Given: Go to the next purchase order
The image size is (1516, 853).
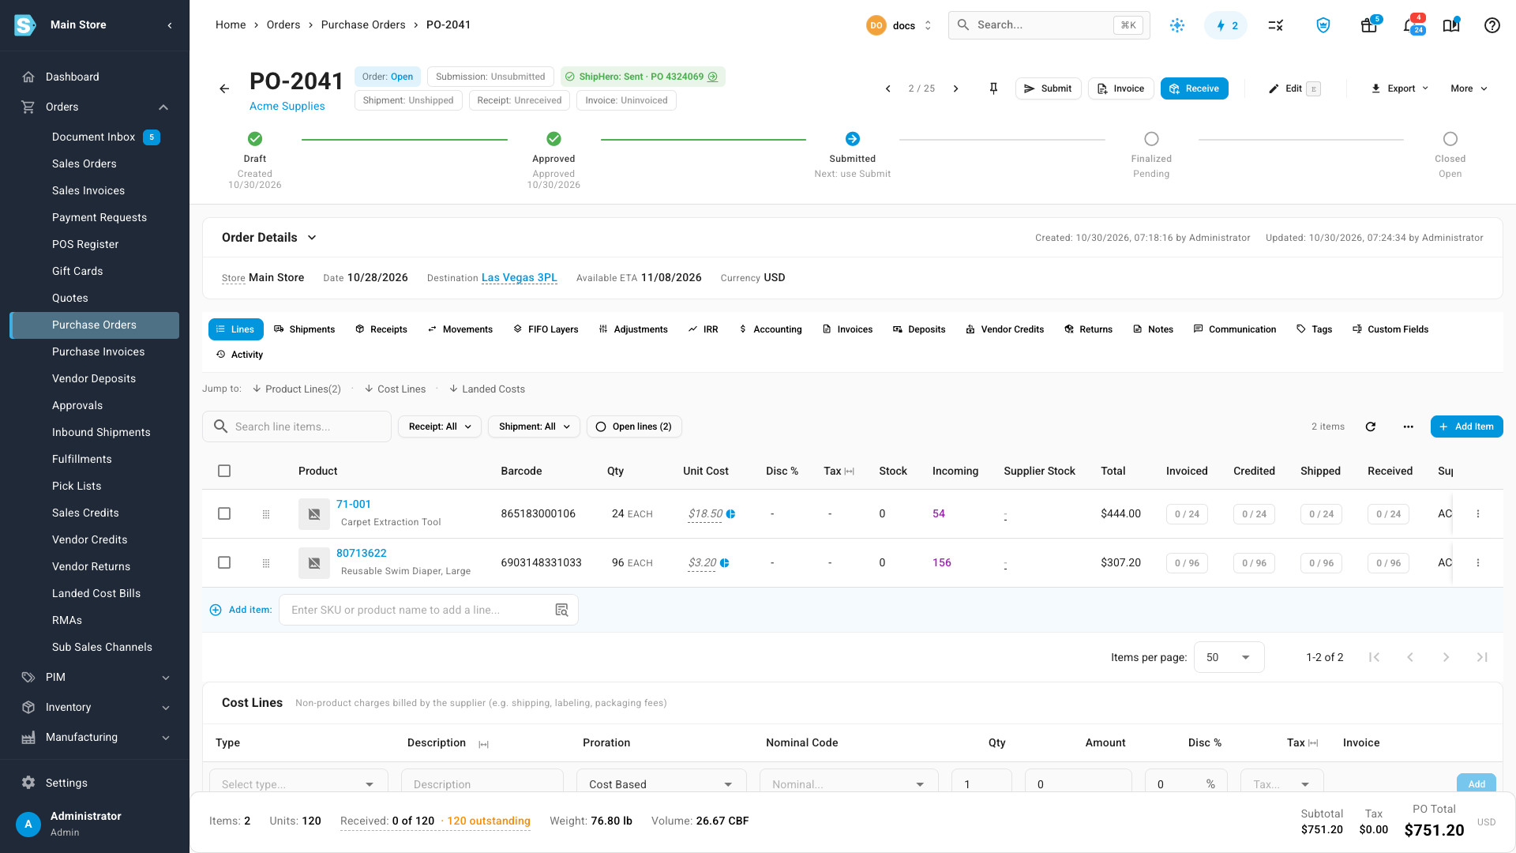Looking at the screenshot, I should coord(955,88).
